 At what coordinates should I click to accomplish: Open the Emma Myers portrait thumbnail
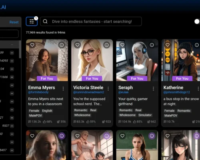click(x=47, y=60)
